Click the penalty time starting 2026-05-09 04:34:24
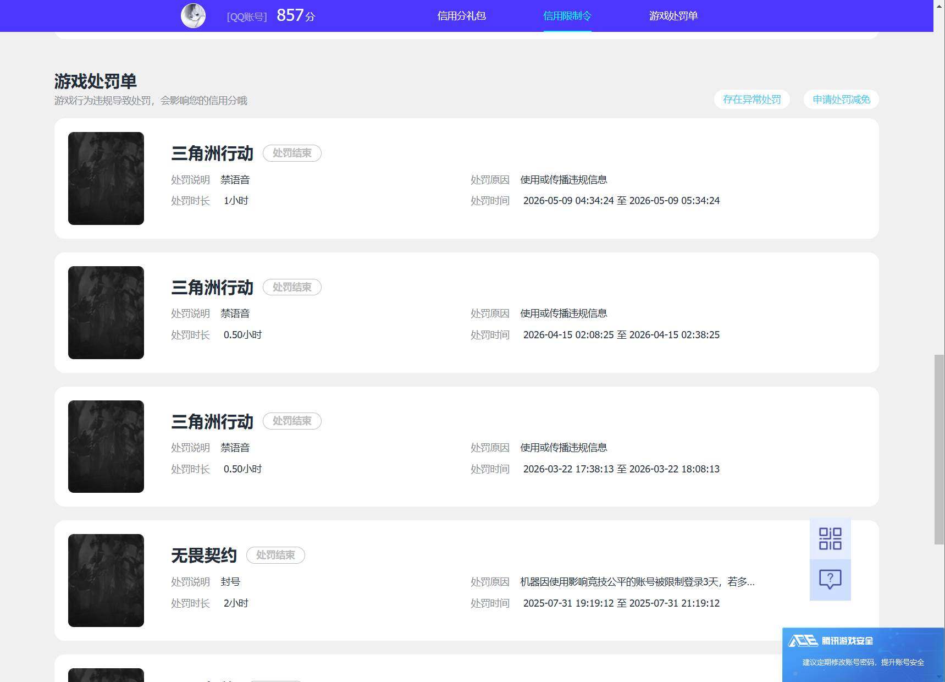945x682 pixels. point(621,201)
